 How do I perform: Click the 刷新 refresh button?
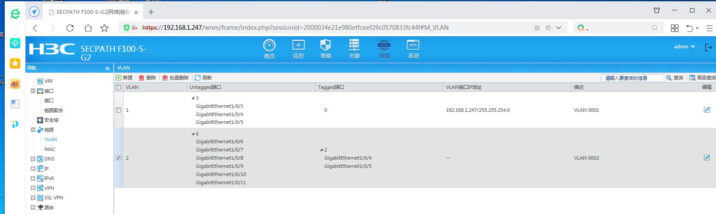point(203,78)
